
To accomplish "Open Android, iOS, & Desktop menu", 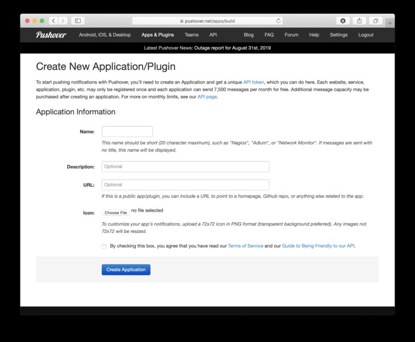I will pos(105,35).
